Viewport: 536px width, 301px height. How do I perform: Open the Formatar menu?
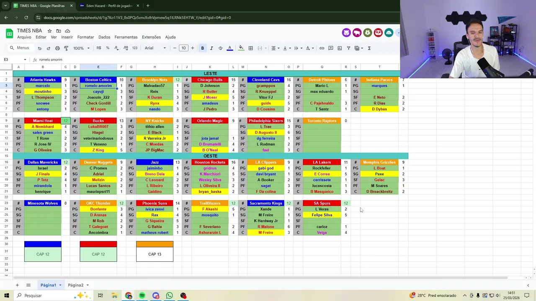pyautogui.click(x=85, y=37)
